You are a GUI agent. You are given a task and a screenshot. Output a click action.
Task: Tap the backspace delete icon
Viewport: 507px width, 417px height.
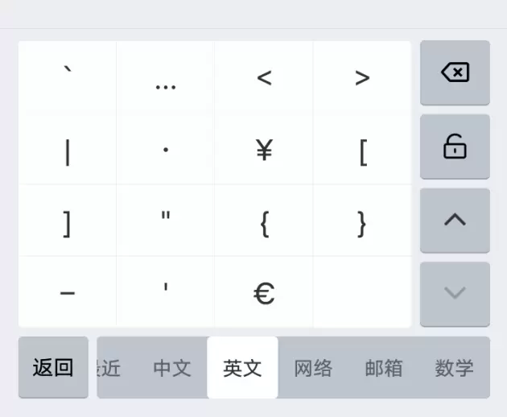pos(455,72)
